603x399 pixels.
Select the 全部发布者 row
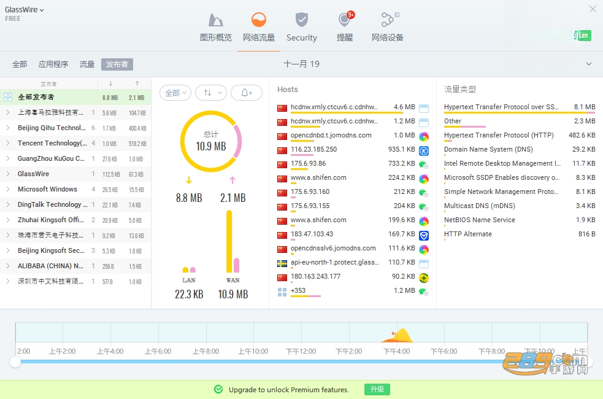[x=75, y=97]
